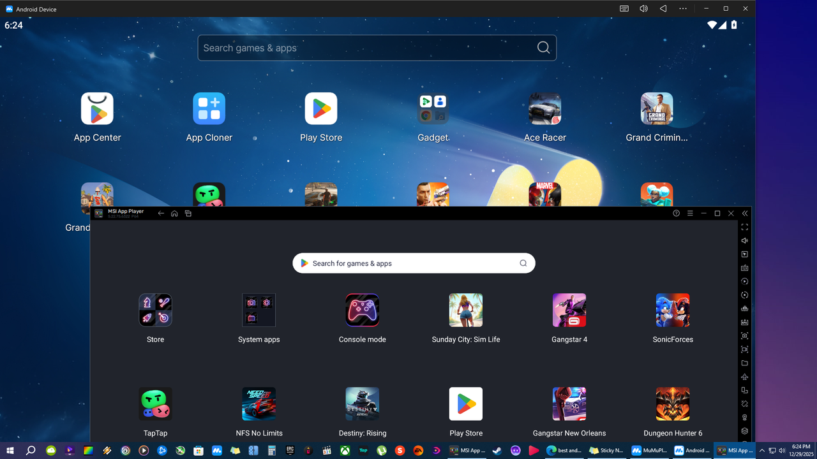The width and height of the screenshot is (817, 459).
Task: Launch Gangstar New Orleans
Action: [x=569, y=404]
